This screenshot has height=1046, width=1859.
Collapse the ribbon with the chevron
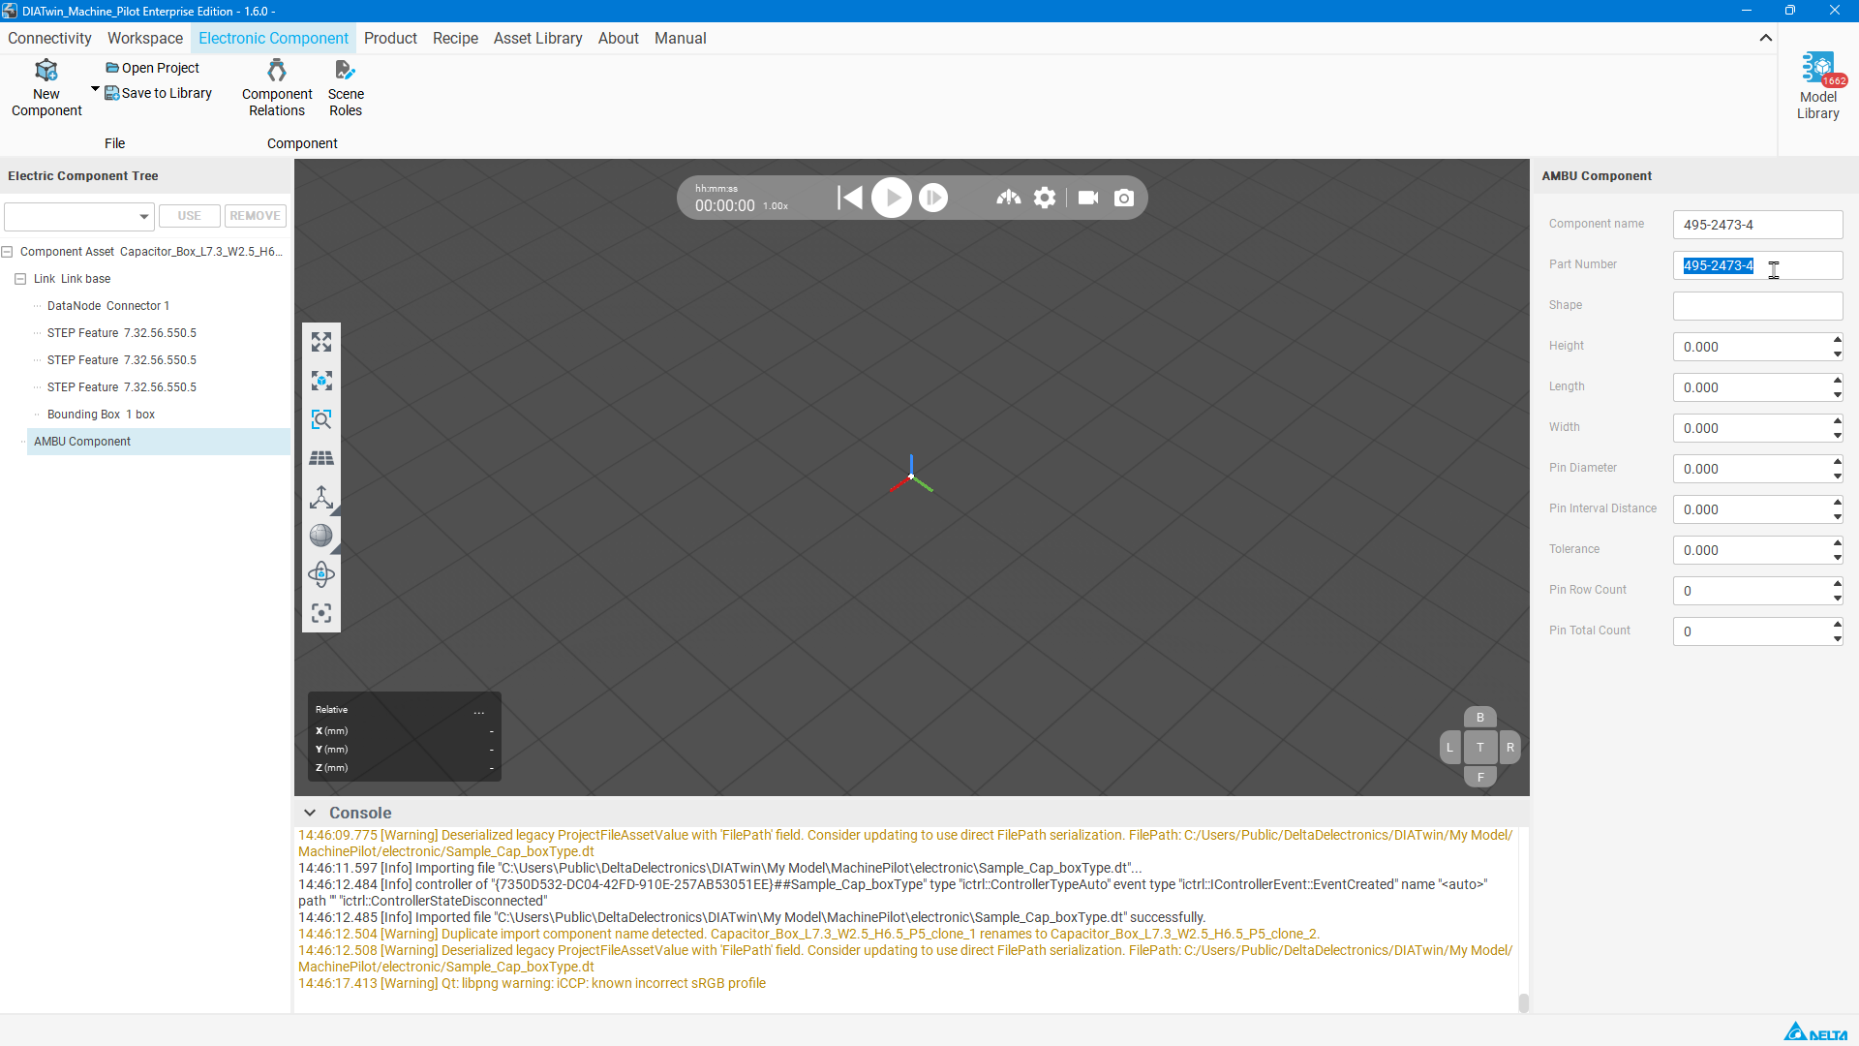1766,38
